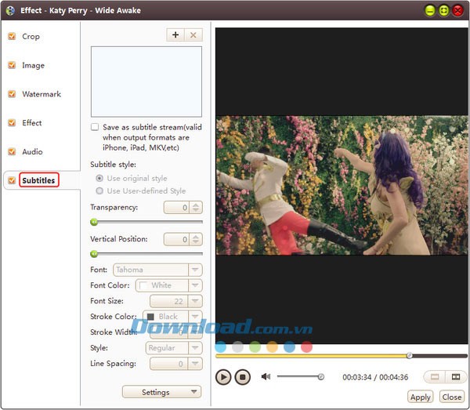Viewport: 470px width, 410px height.
Task: Open the Stroke Color dropdown
Action: [x=172, y=317]
